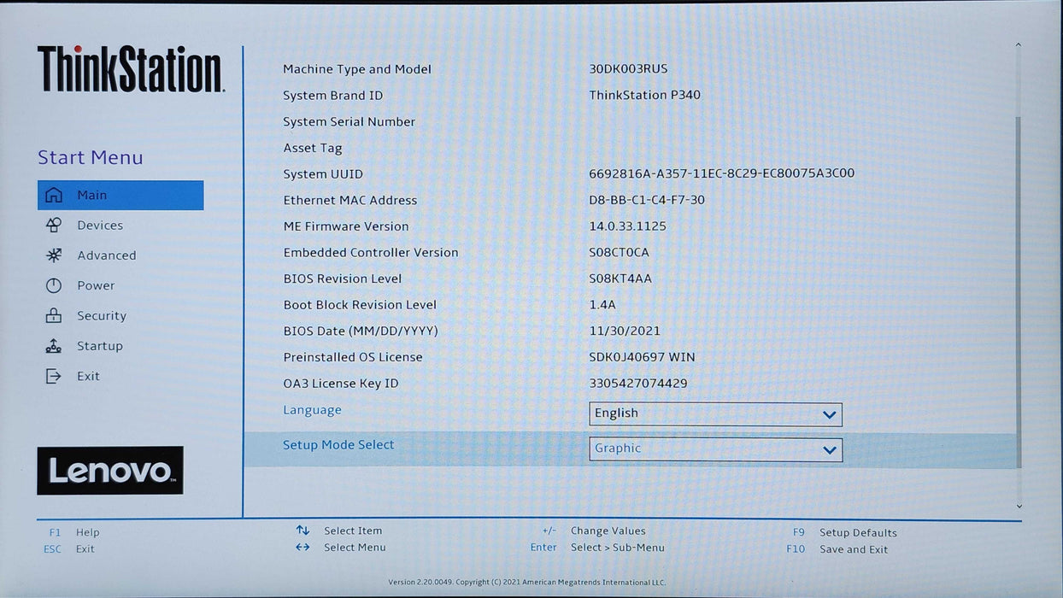This screenshot has width=1063, height=598.
Task: Click the F1 Help hint
Action: tap(73, 532)
